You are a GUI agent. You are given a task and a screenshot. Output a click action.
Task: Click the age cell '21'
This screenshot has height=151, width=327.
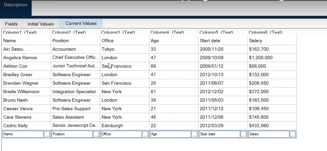click(x=174, y=109)
